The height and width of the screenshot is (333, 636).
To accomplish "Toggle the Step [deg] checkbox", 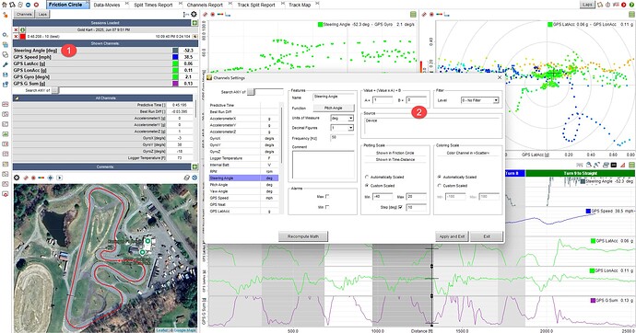I will point(400,207).
